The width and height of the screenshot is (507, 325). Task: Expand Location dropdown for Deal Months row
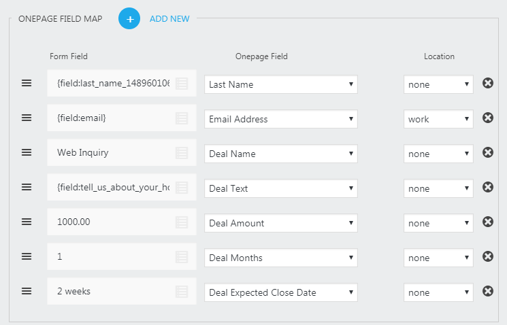click(x=438, y=258)
